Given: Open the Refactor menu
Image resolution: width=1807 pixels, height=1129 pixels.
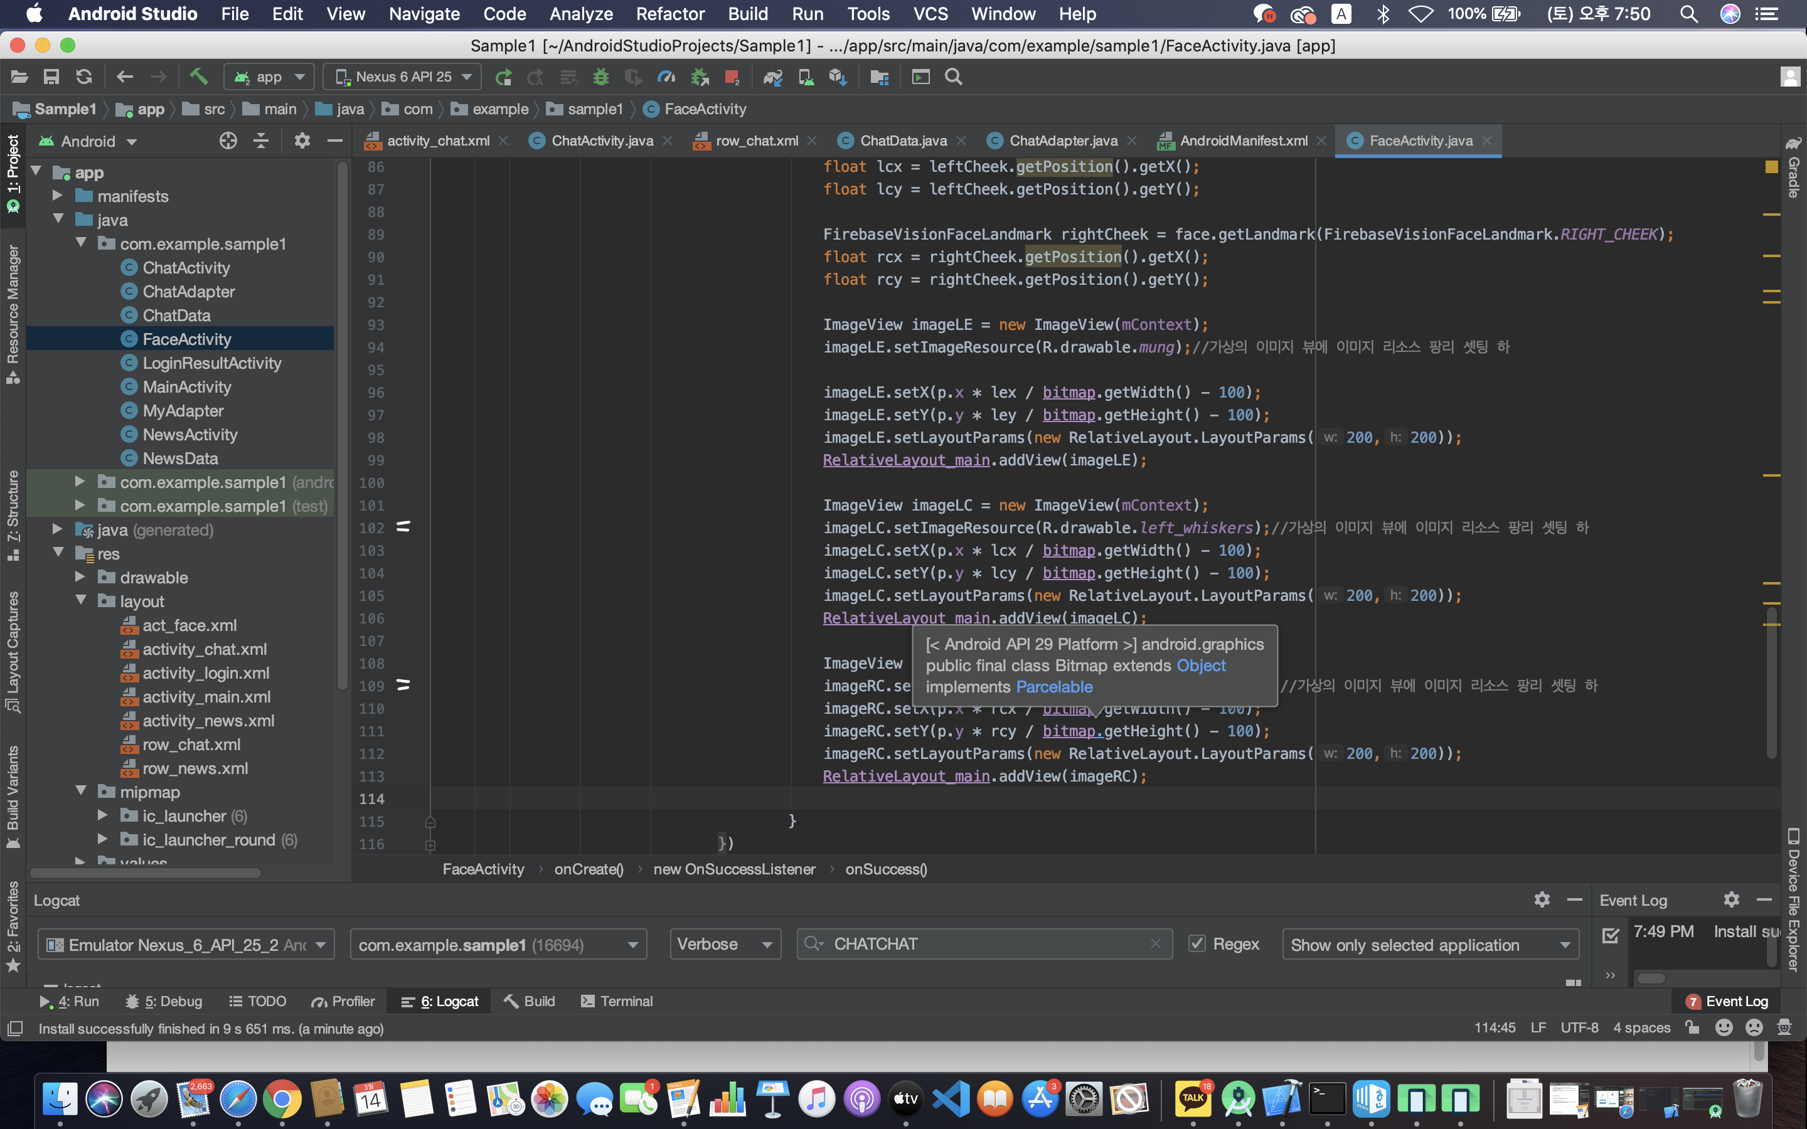Looking at the screenshot, I should (669, 13).
